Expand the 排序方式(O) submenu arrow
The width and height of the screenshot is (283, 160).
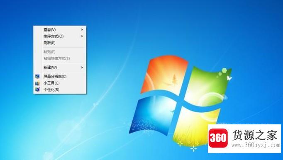82,36
